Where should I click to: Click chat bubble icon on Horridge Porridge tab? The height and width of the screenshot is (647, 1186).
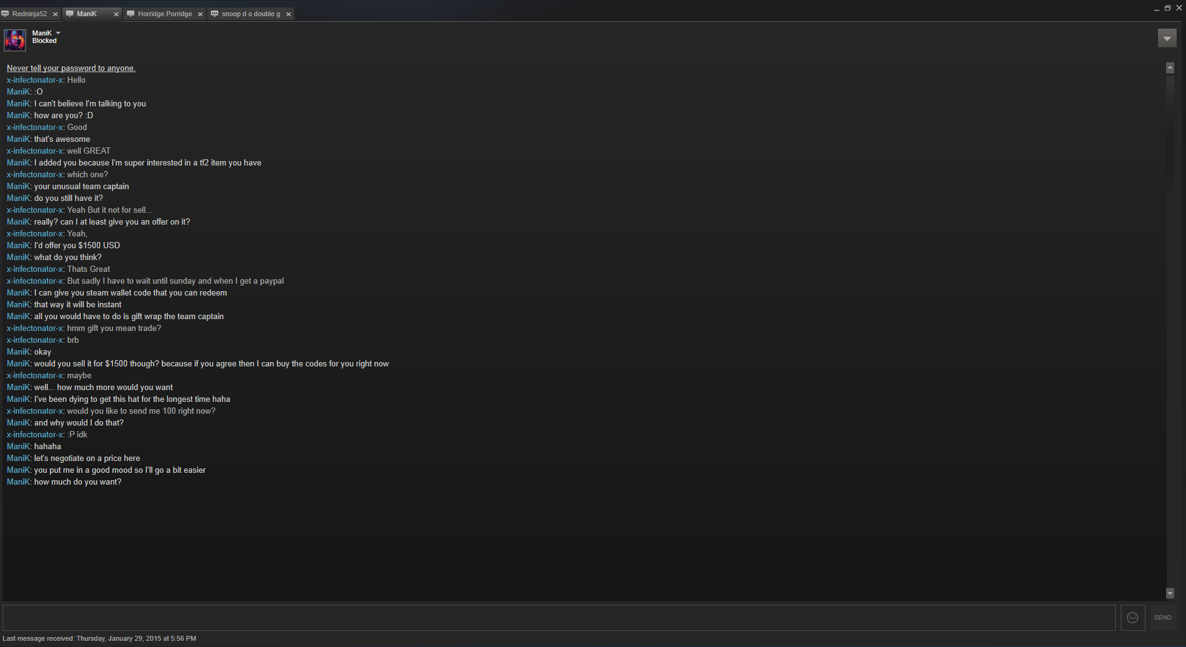click(x=131, y=14)
